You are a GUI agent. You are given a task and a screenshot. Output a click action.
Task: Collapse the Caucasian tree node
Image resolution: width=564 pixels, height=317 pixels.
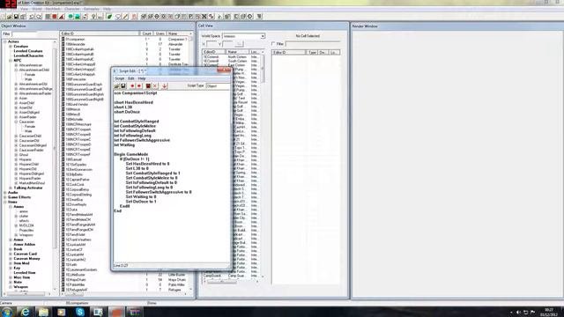tap(16, 122)
